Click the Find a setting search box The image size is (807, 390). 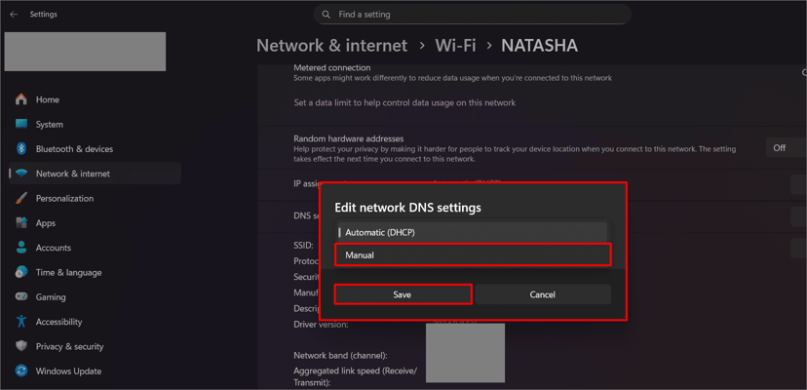tap(473, 15)
